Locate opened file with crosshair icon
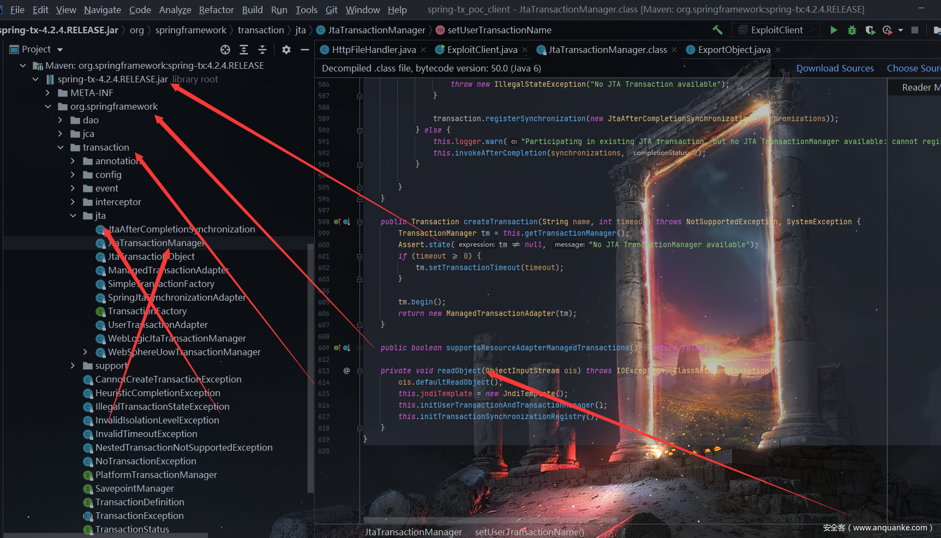Screen dimensions: 941x538 click(225, 50)
